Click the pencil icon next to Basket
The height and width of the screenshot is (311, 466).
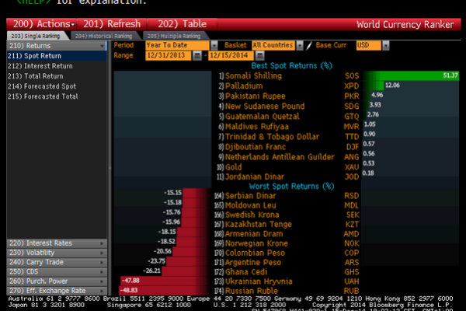point(308,46)
